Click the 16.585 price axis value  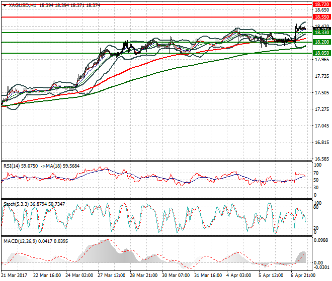(x=322, y=159)
